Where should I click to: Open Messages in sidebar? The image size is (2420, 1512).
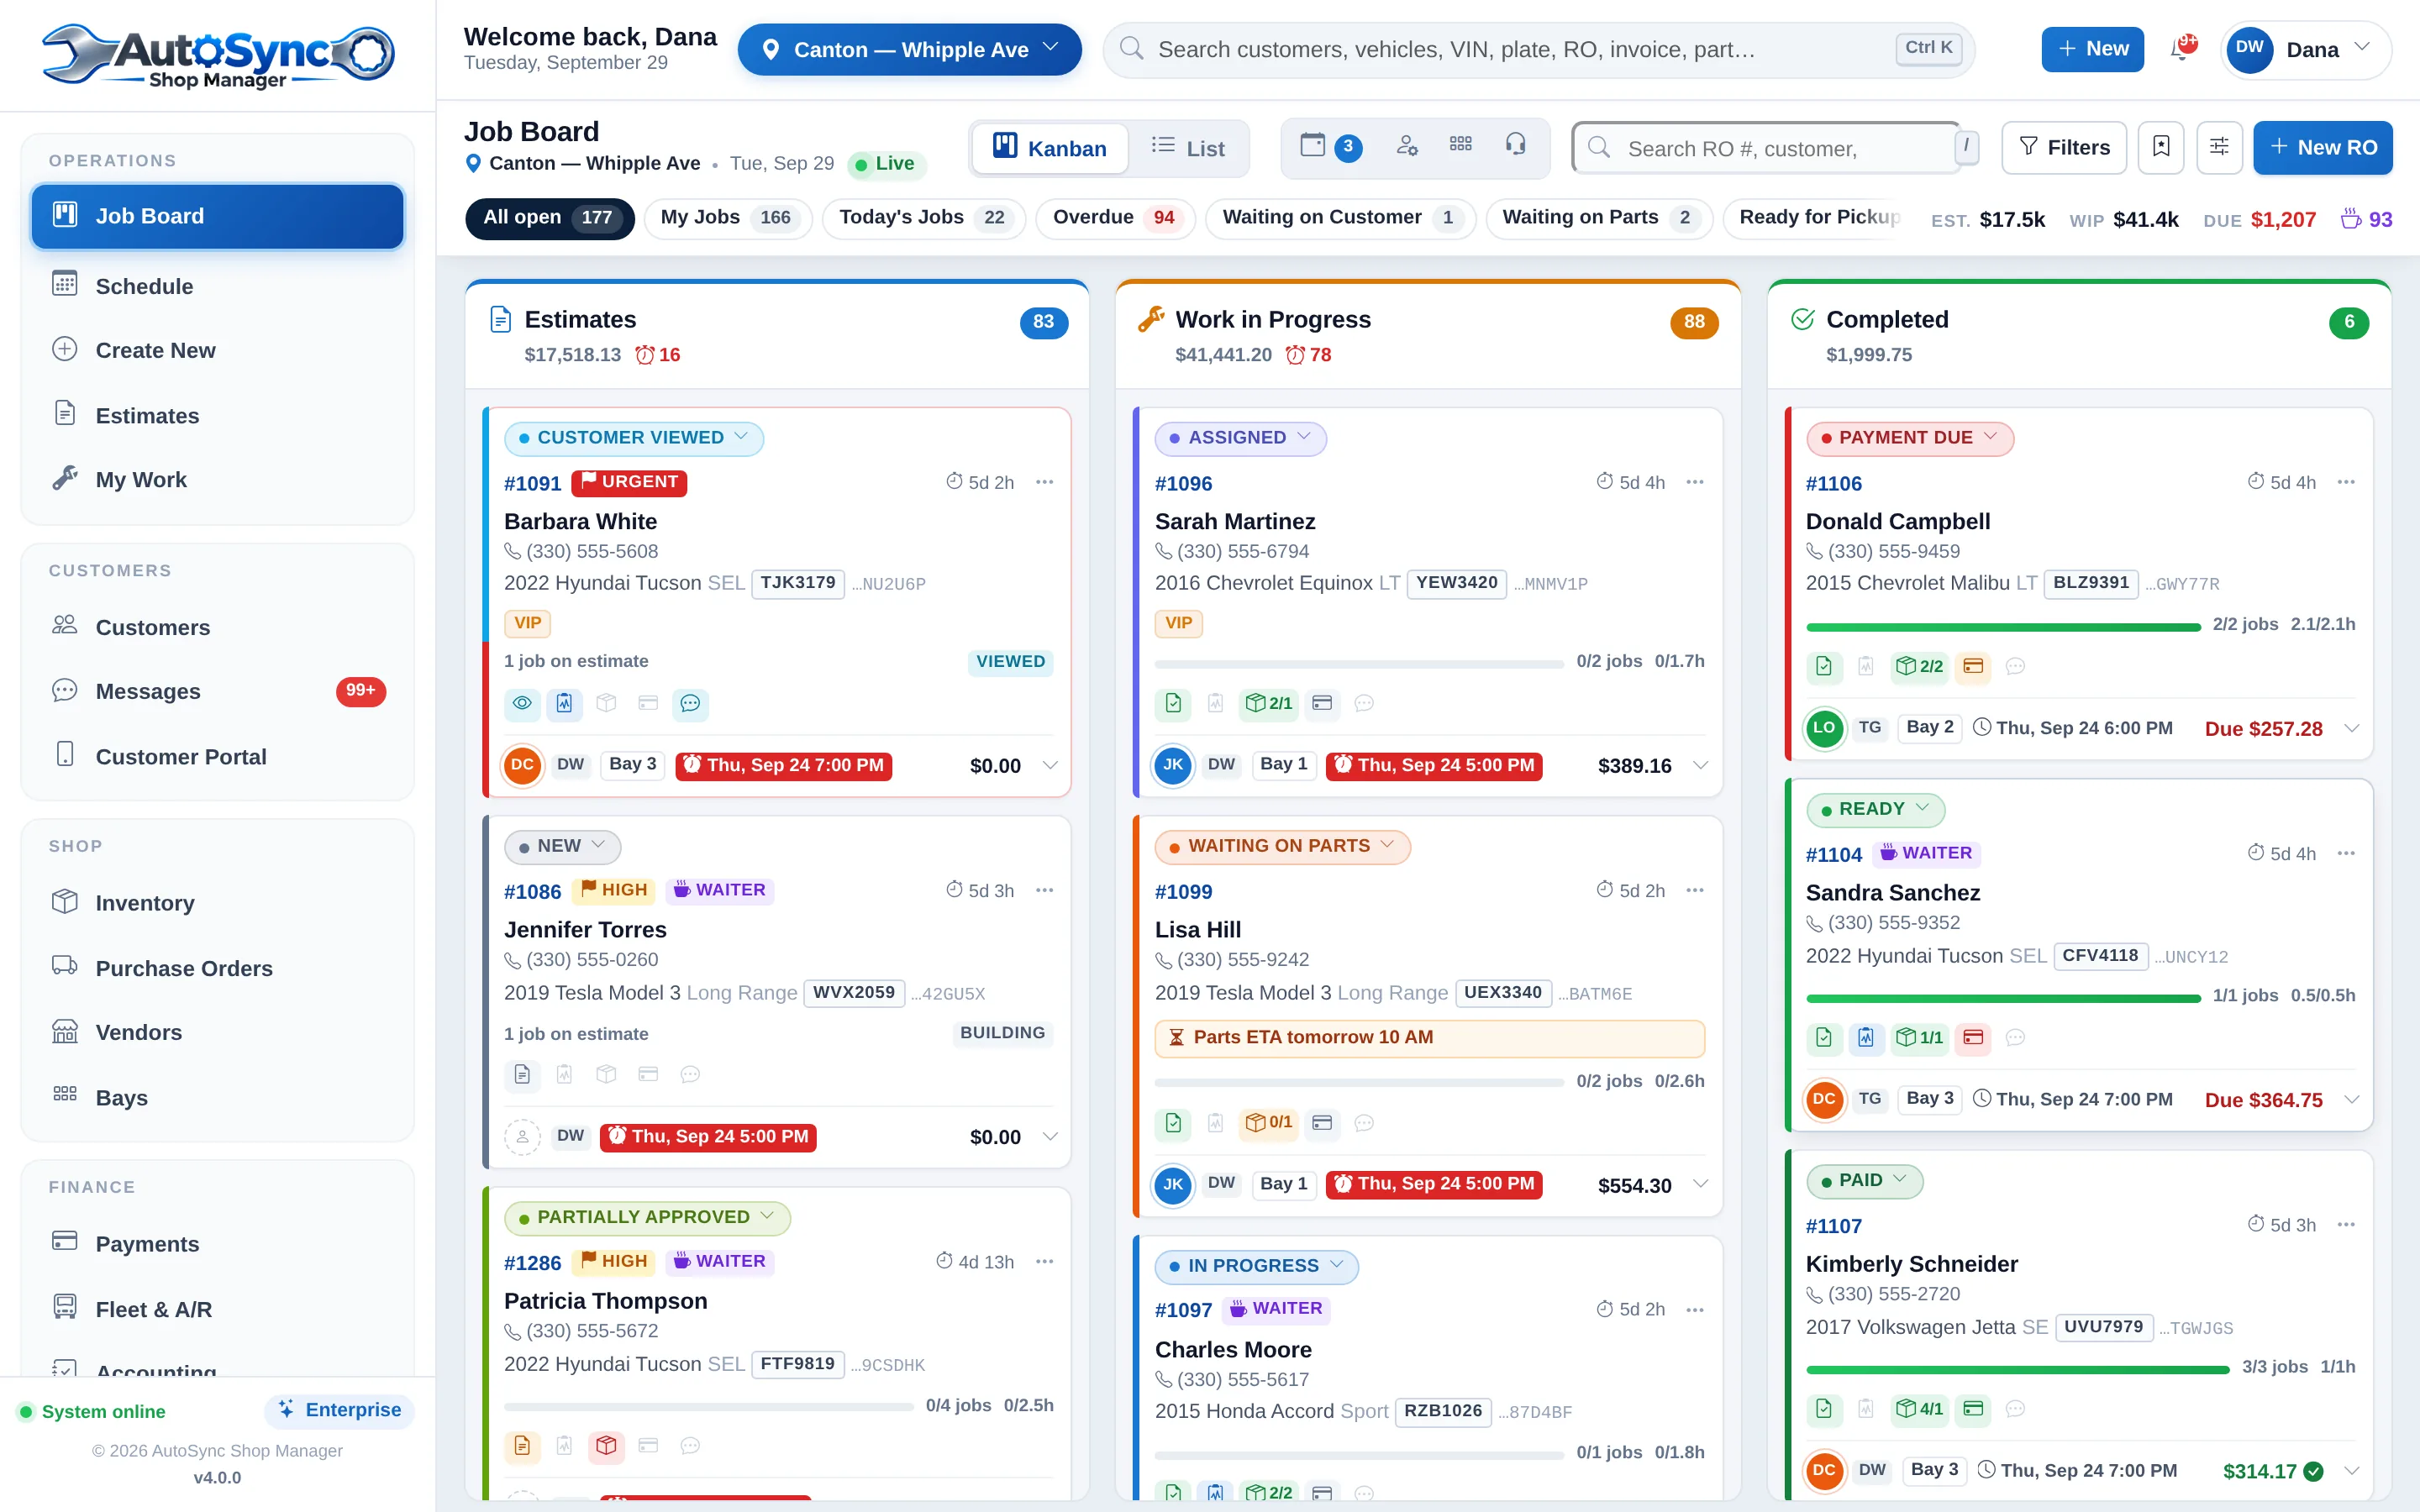click(x=217, y=691)
